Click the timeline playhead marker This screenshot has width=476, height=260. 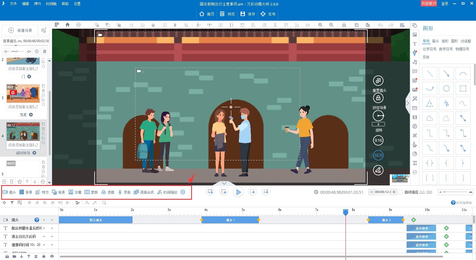(x=346, y=212)
